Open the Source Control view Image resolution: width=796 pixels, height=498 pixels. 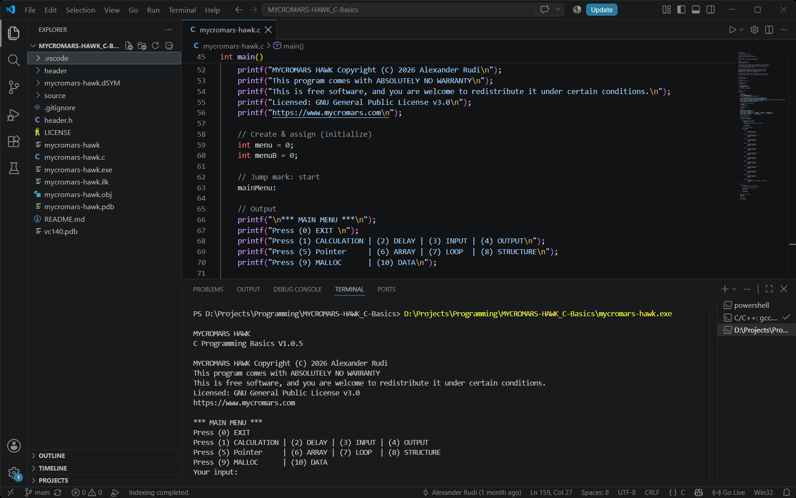click(14, 87)
